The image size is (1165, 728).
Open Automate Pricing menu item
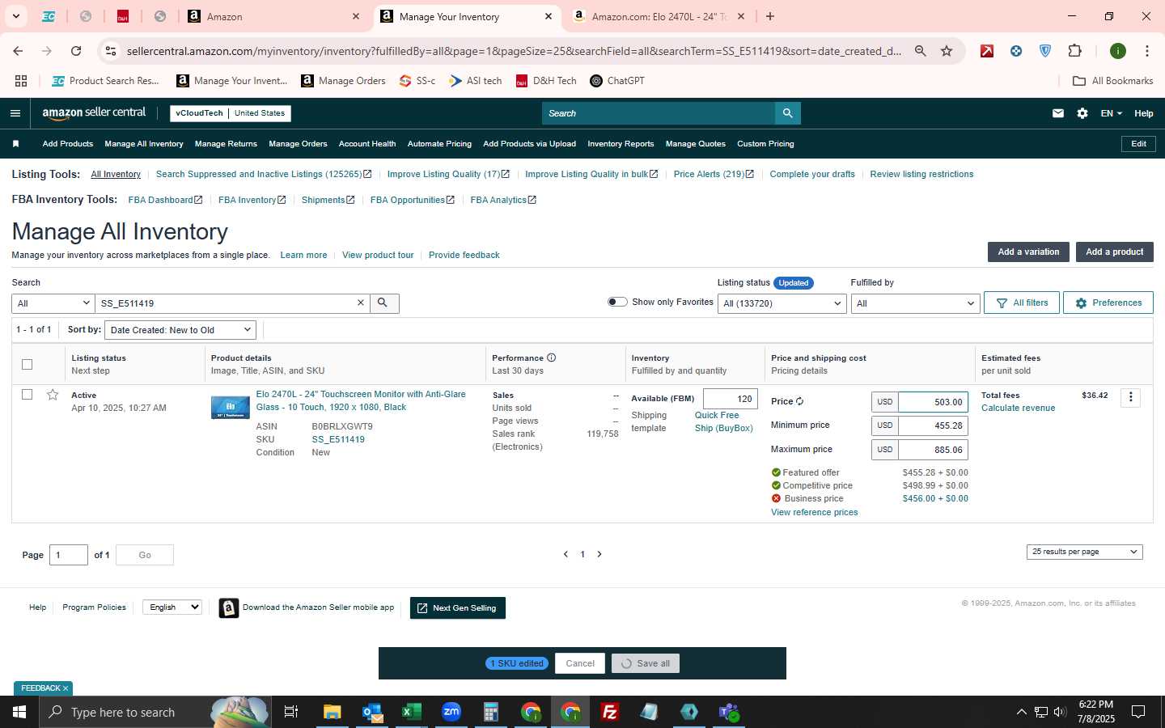pos(439,144)
